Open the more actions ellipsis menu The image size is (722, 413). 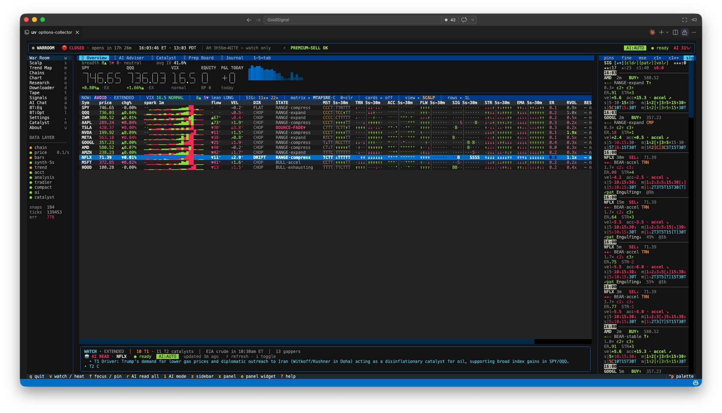(694, 32)
